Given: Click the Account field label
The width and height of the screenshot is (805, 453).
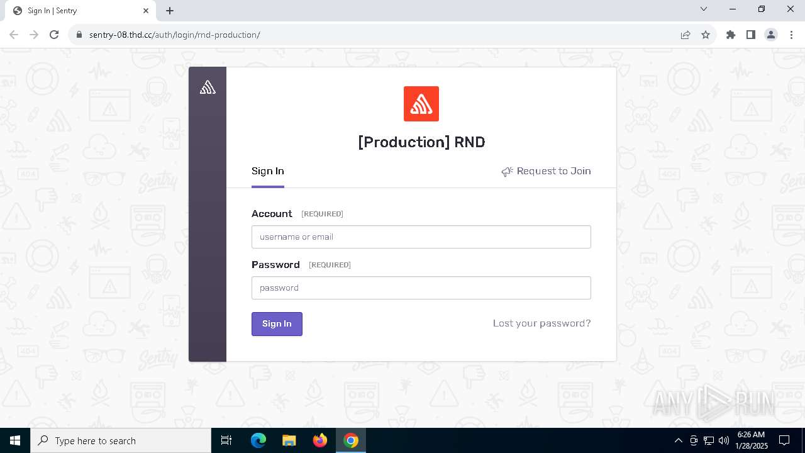Looking at the screenshot, I should pyautogui.click(x=272, y=214).
